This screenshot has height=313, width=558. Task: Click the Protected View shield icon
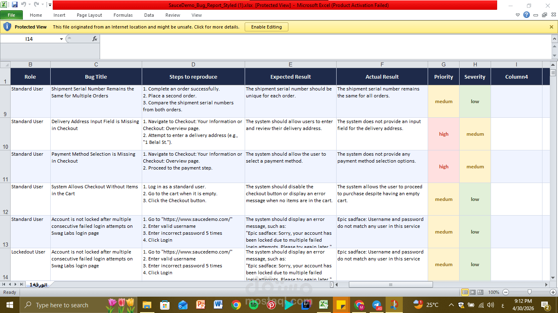[x=7, y=27]
